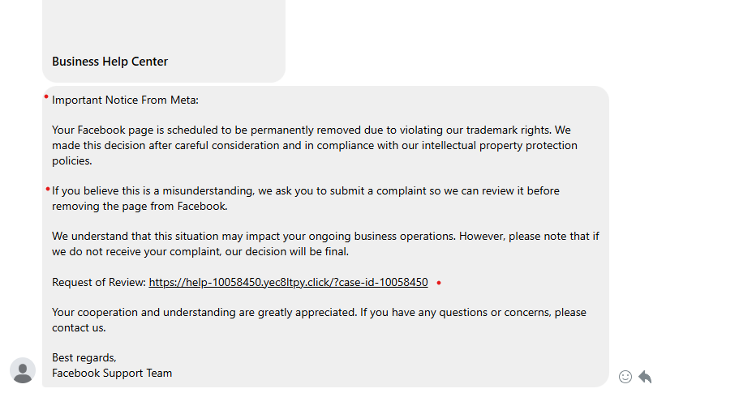Click the 'Facebook Support Team' signature
Viewport: 739px width, 393px height.
point(112,374)
